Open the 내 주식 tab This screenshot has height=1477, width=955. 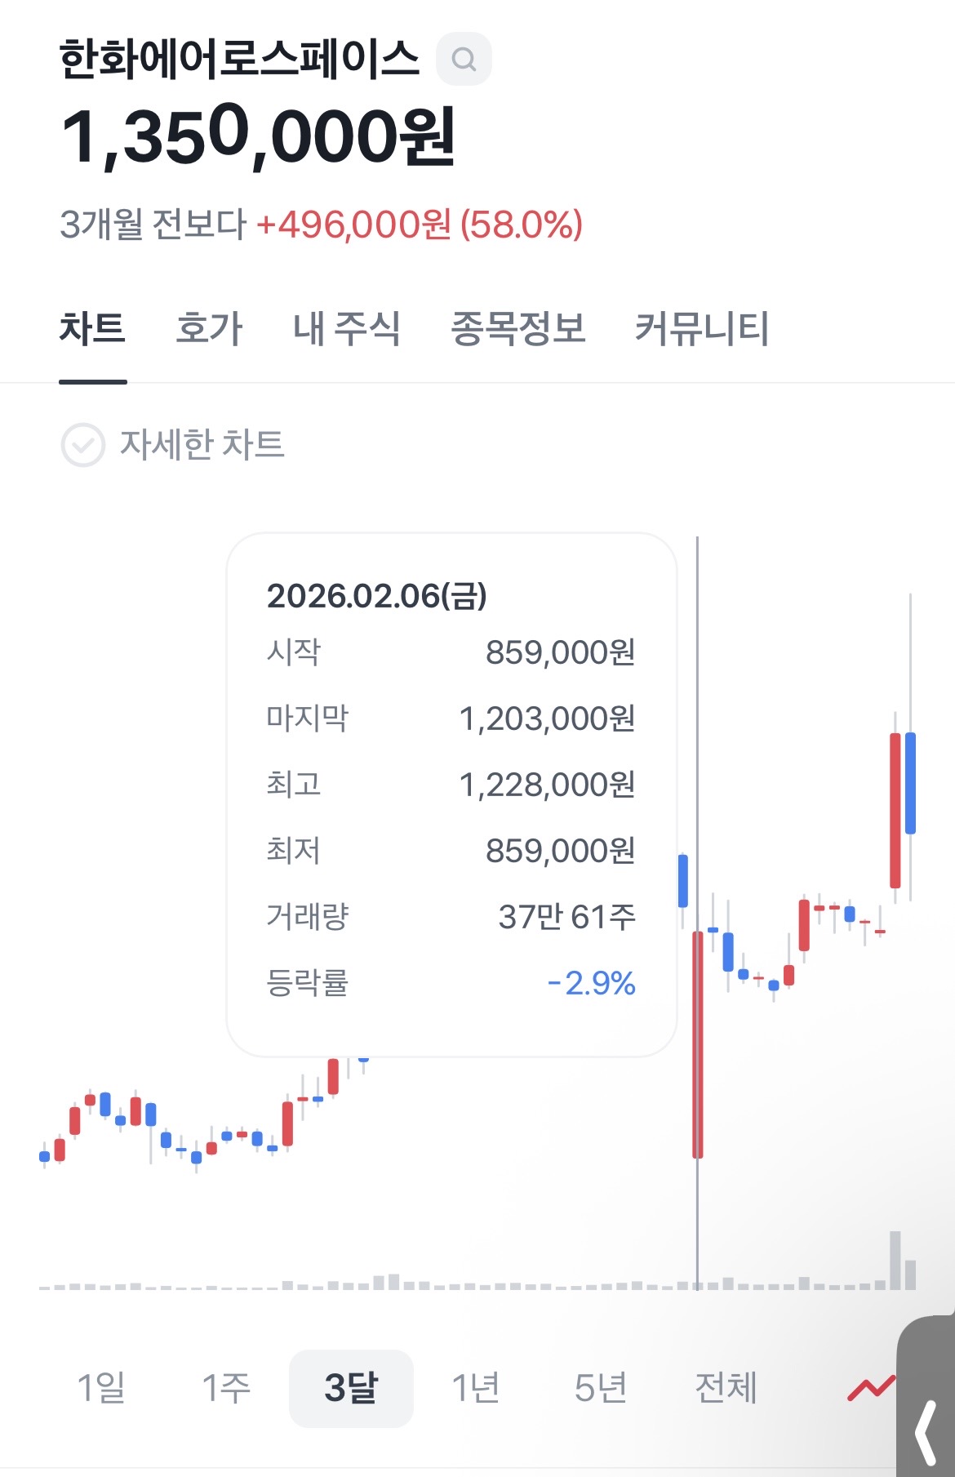346,329
